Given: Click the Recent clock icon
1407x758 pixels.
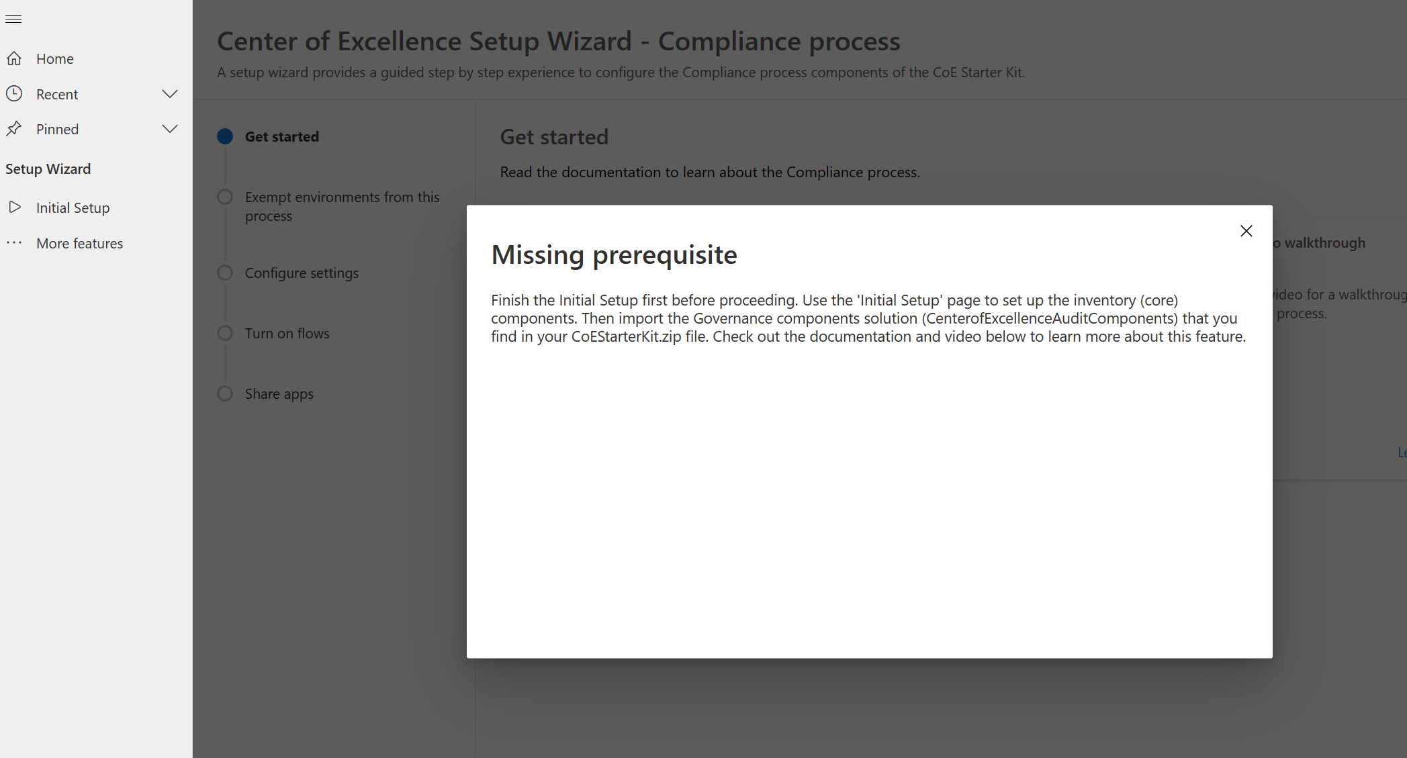Looking at the screenshot, I should tap(15, 93).
